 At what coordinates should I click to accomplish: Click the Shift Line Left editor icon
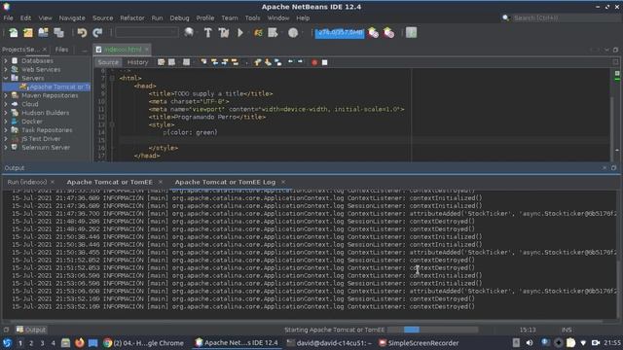click(x=290, y=62)
